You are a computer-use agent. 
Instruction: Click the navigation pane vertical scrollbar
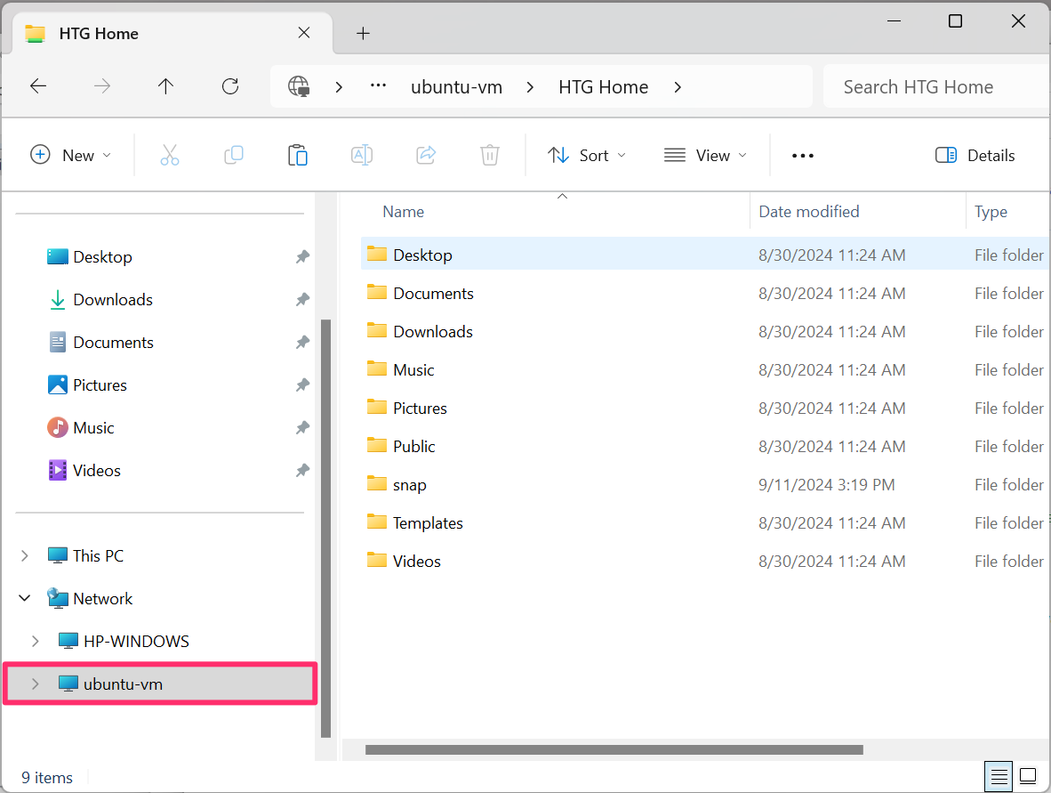click(325, 529)
